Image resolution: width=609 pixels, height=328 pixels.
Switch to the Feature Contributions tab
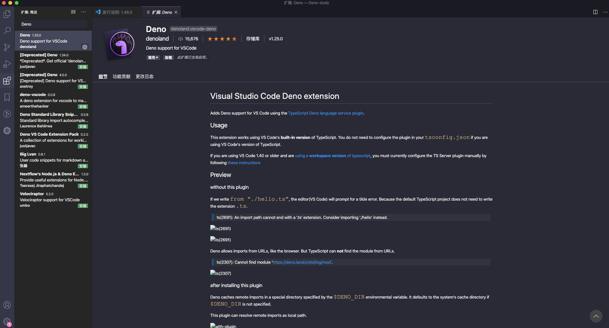click(122, 76)
